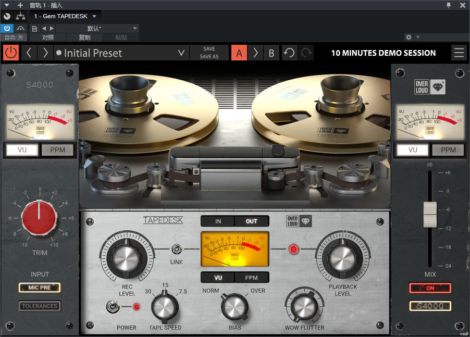Set center meter to OUT
Viewport: 470px width, 337px height.
pos(252,221)
